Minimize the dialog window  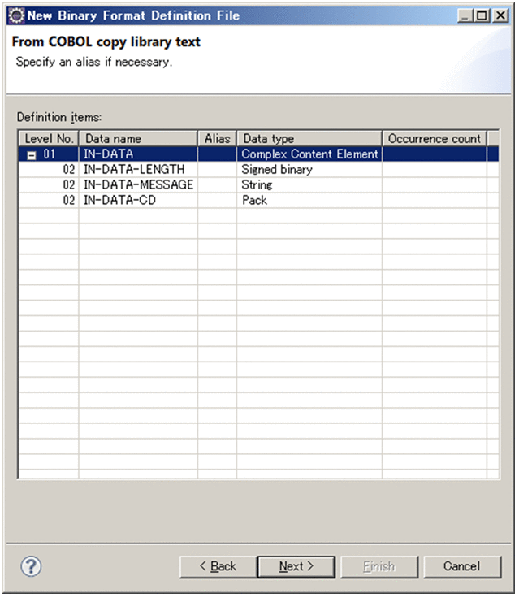click(465, 15)
